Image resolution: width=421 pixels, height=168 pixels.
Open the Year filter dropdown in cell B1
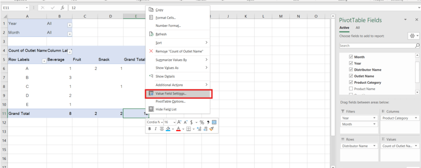point(70,25)
